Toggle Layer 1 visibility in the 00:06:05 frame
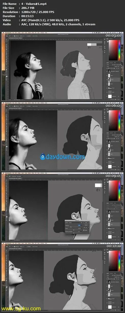The height and width of the screenshot is (313, 125). click(x=107, y=162)
